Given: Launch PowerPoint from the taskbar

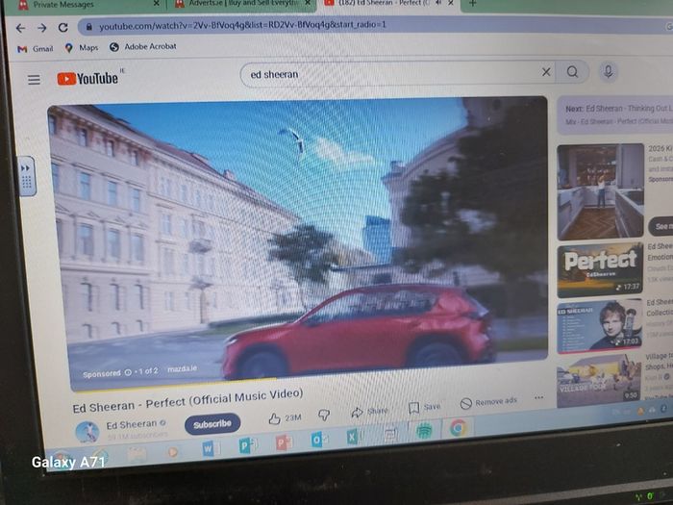Looking at the screenshot, I should (283, 442).
